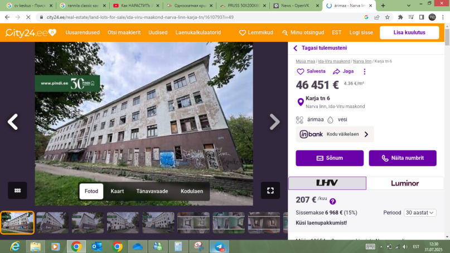Open the Chrome tab search chevron
This screenshot has height=253, width=450.
tap(409, 6)
